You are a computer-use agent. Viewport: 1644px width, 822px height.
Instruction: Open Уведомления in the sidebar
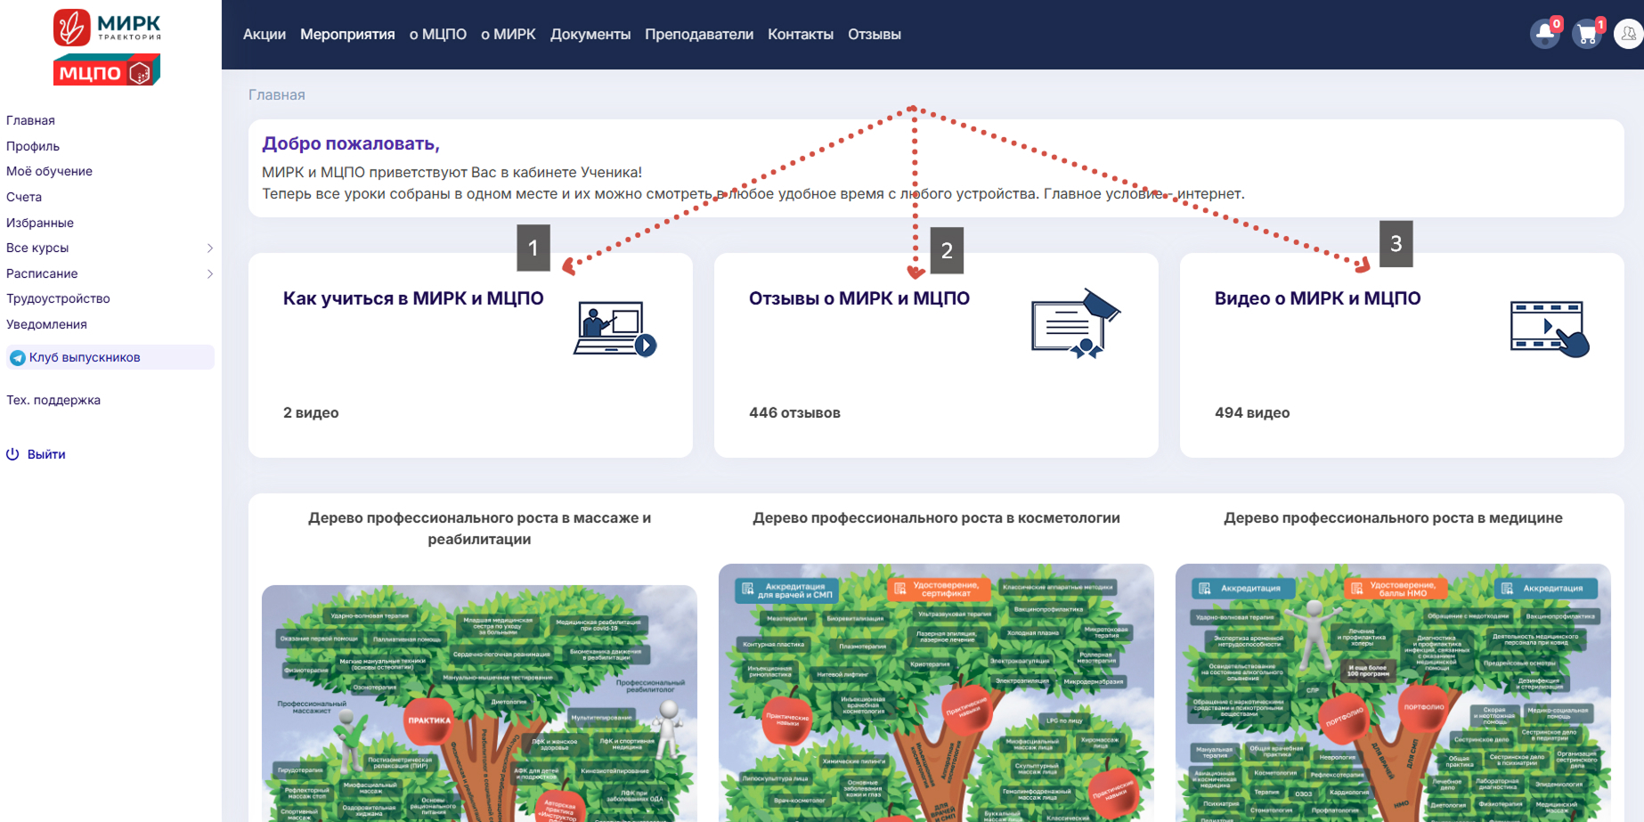pos(46,324)
